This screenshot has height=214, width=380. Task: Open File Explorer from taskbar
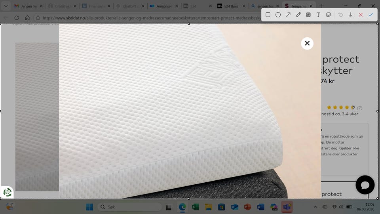(209, 207)
